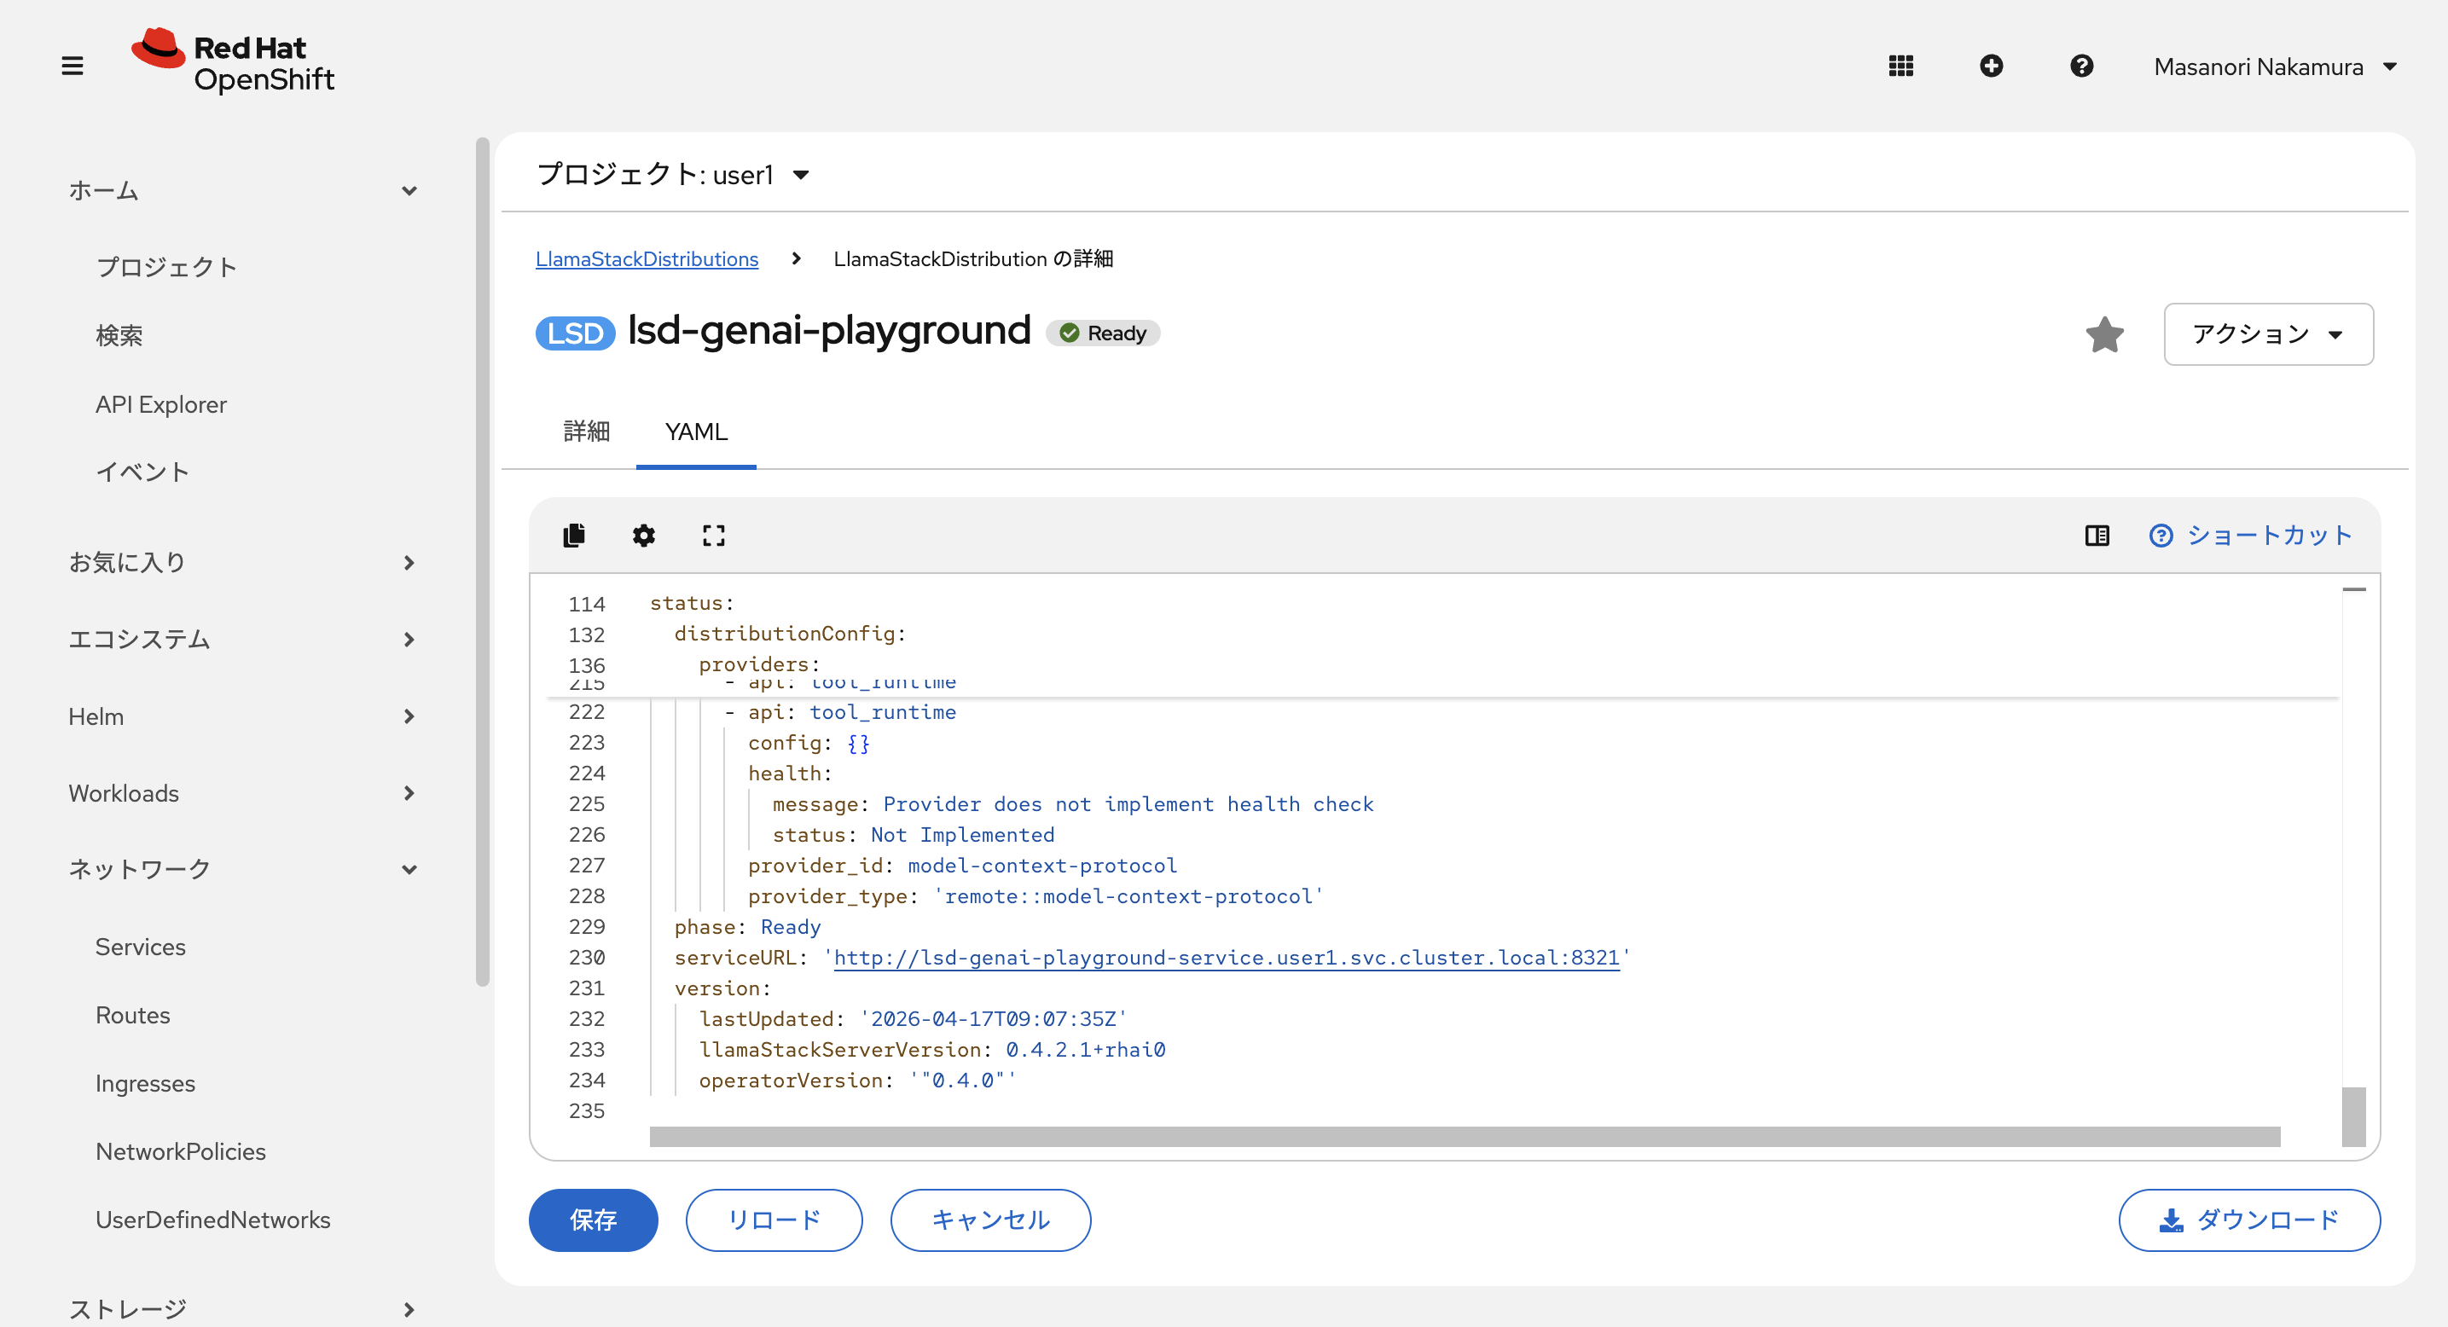Image resolution: width=2448 pixels, height=1327 pixels.
Task: Click the editor horizontal scrollbar
Action: 1464,1137
